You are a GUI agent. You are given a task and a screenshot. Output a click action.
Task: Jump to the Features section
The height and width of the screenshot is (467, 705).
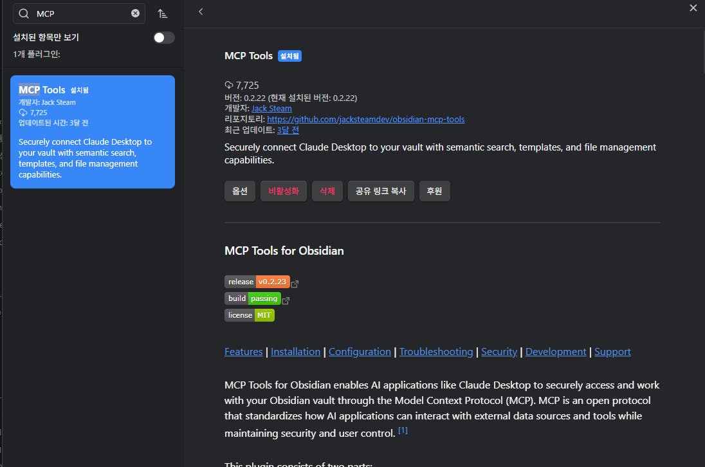coord(244,351)
